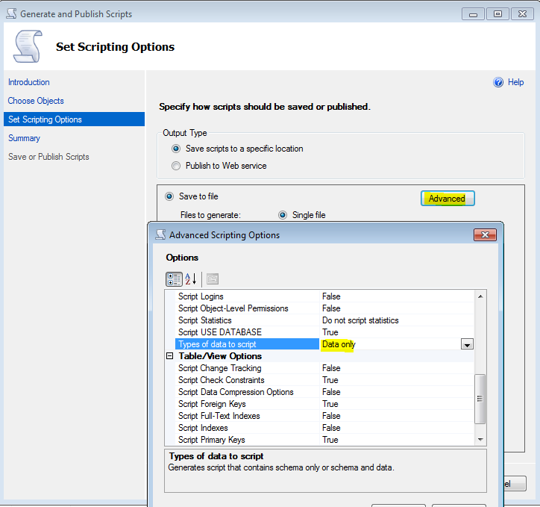Click the Categorized view icon in Options toolbar

click(x=173, y=279)
